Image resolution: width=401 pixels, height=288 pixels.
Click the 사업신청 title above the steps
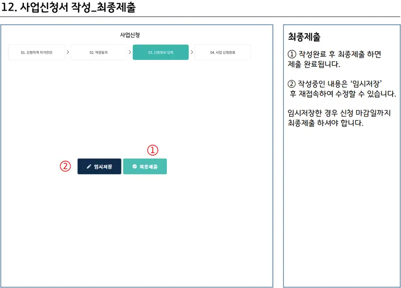click(x=130, y=35)
